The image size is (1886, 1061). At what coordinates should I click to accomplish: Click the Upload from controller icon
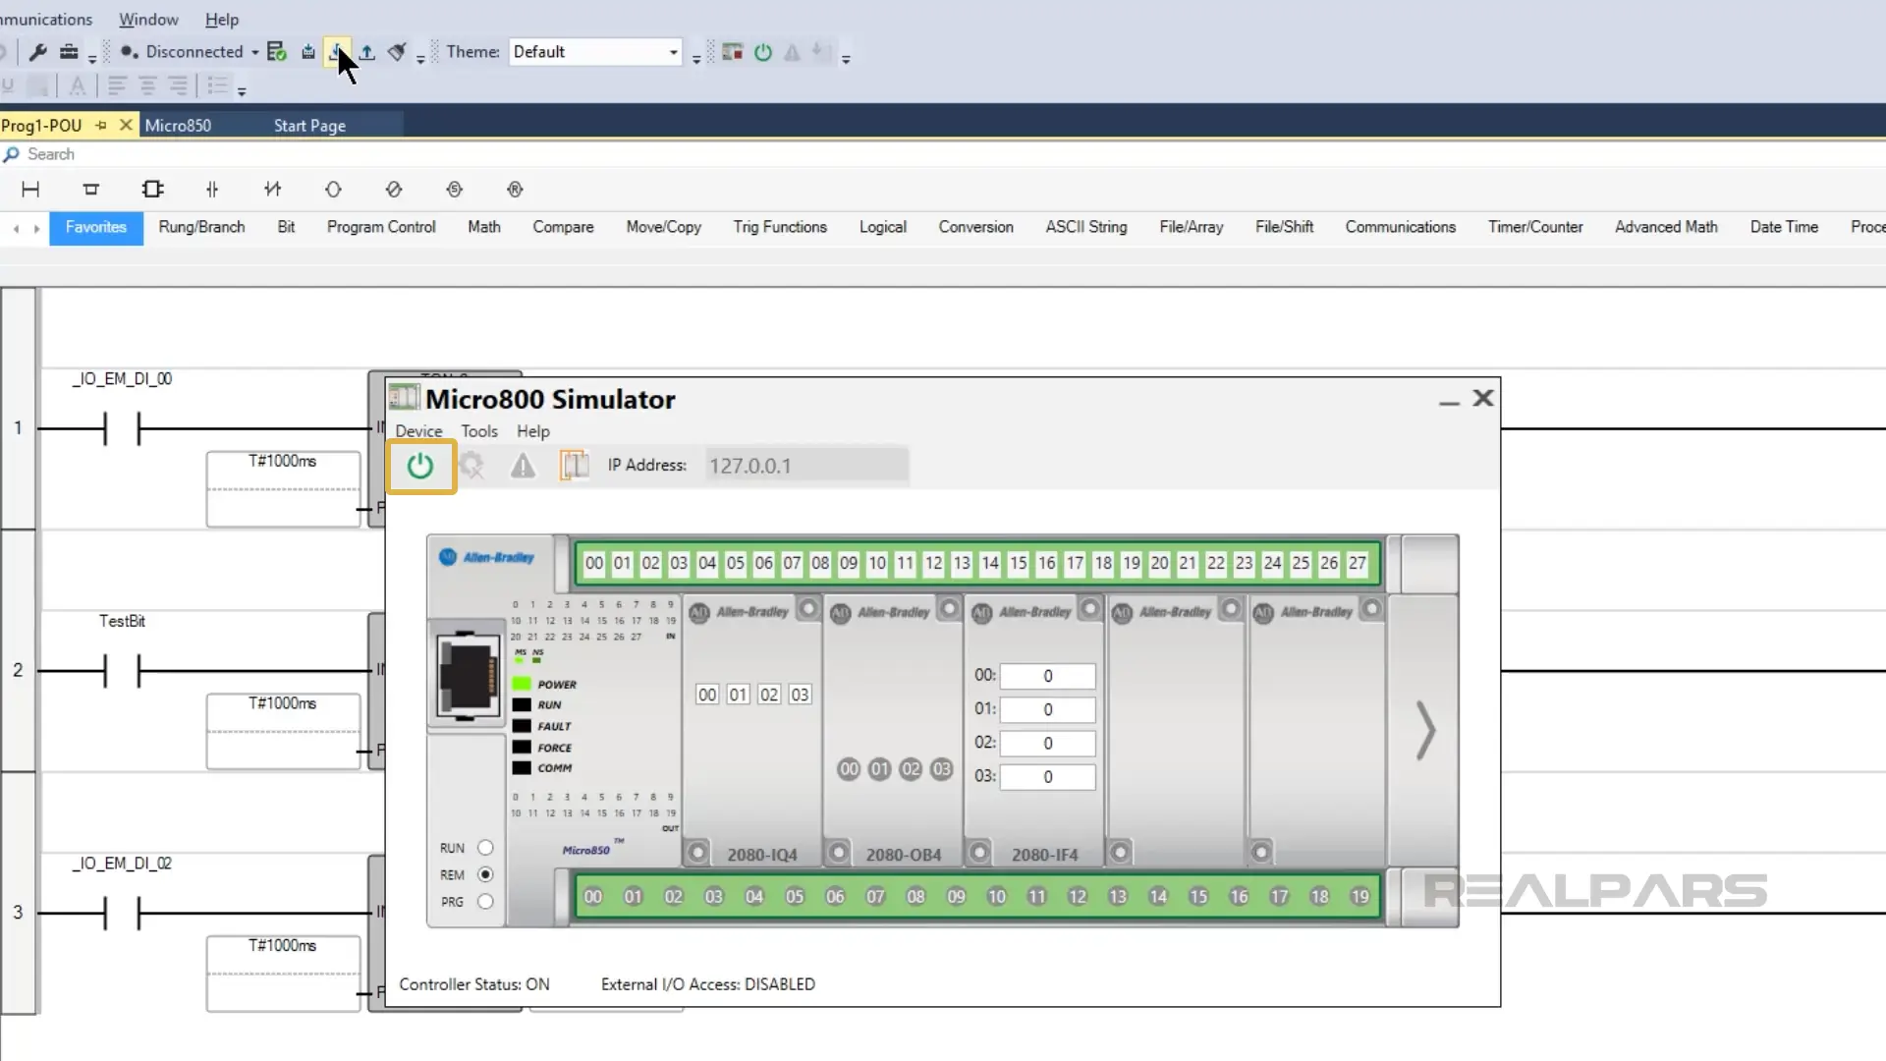366,52
